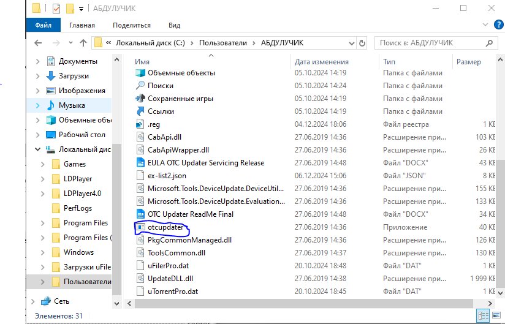Select Рабочий стол in navigation pane
This screenshot has height=324, width=505.
point(82,135)
